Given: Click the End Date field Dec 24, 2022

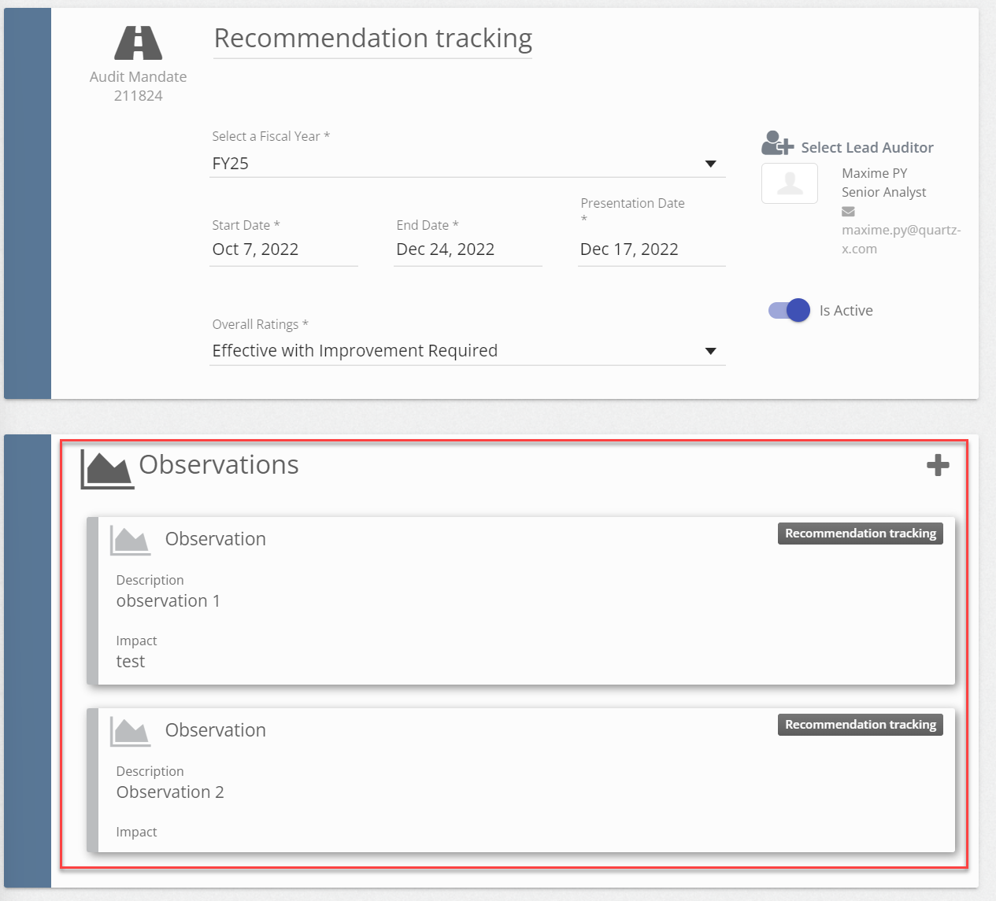Looking at the screenshot, I should point(468,249).
